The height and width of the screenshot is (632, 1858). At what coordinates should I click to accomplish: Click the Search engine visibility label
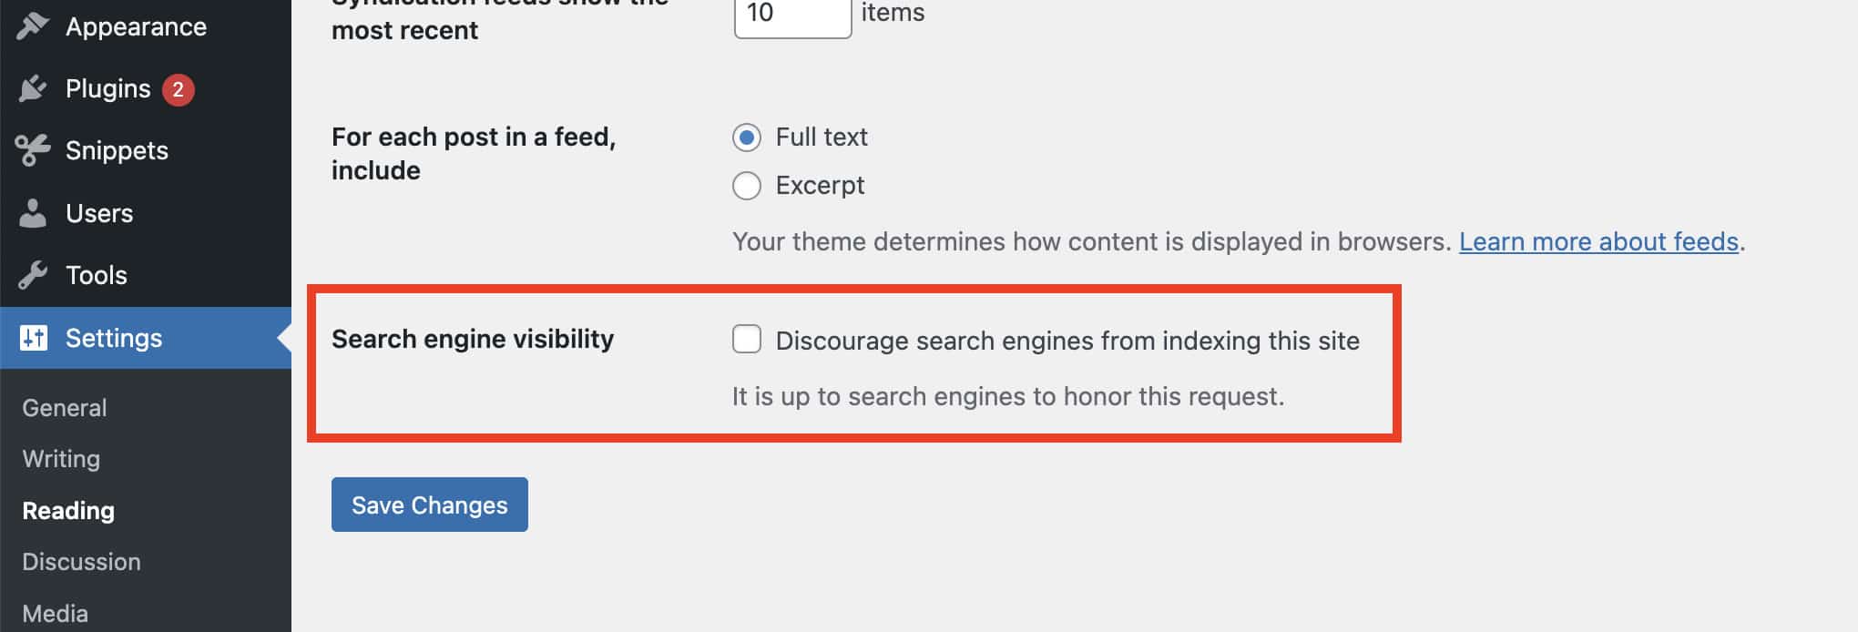pos(473,339)
